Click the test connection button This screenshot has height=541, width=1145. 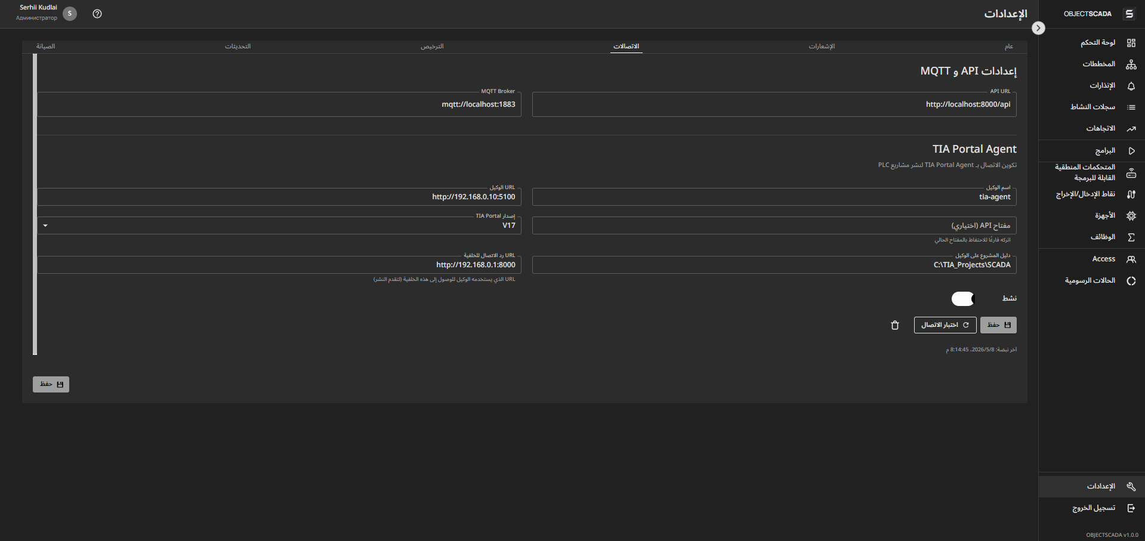pyautogui.click(x=945, y=325)
